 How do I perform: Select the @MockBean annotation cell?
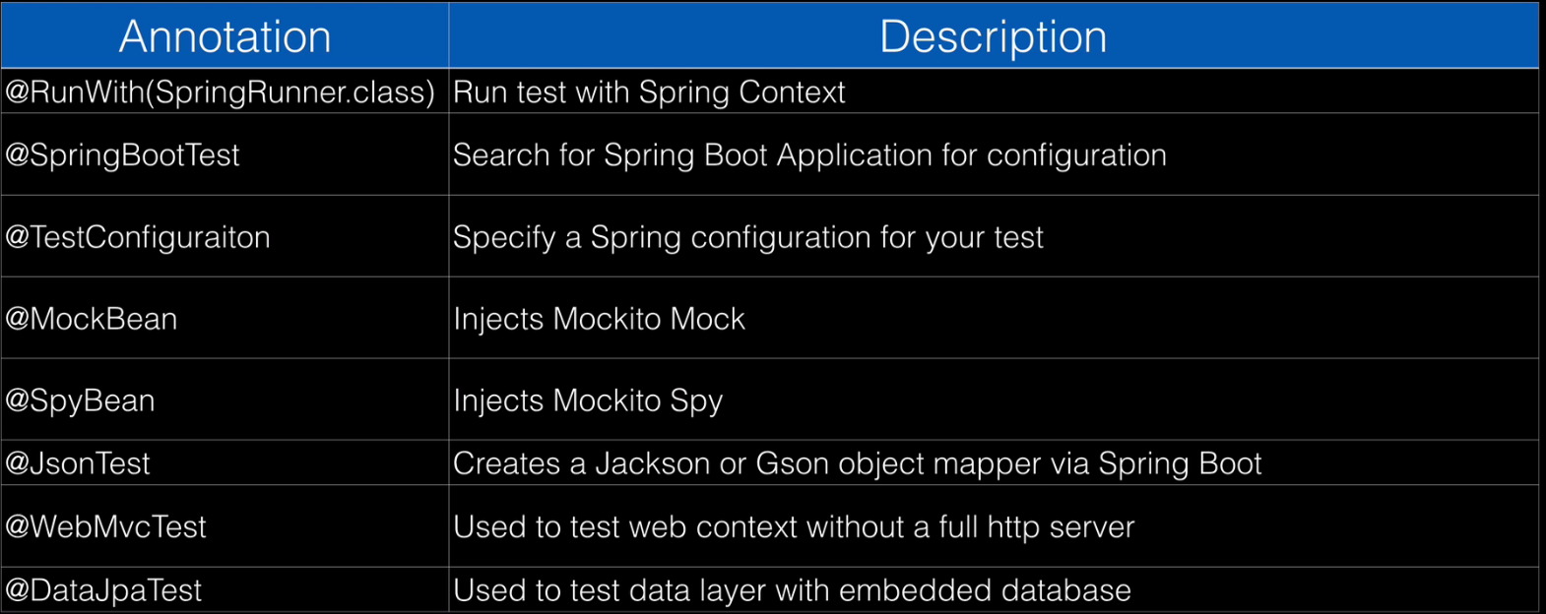click(x=92, y=319)
